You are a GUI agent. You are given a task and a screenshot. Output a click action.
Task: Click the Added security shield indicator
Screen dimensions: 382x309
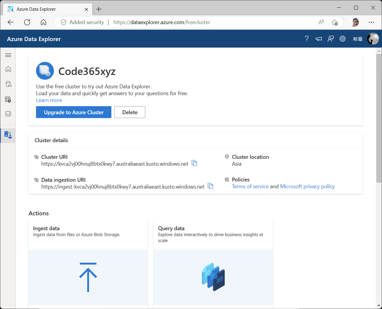(x=82, y=22)
